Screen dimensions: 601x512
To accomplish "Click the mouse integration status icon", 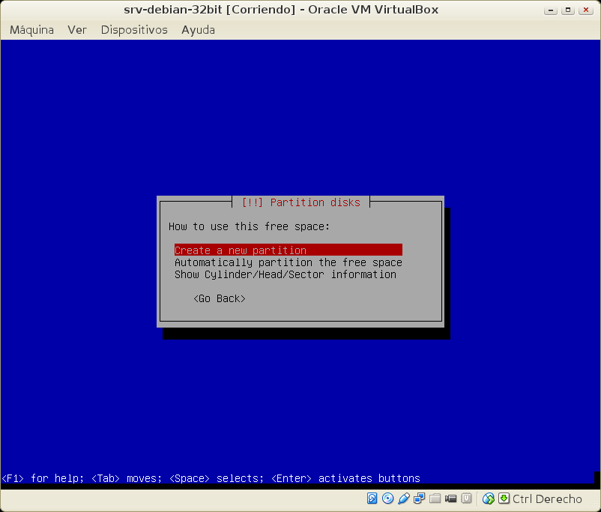I will (x=489, y=499).
